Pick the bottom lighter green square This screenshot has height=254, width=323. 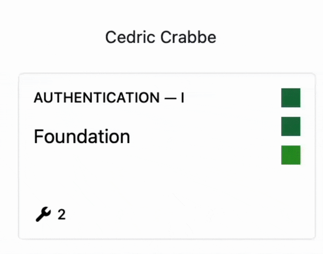[291, 155]
